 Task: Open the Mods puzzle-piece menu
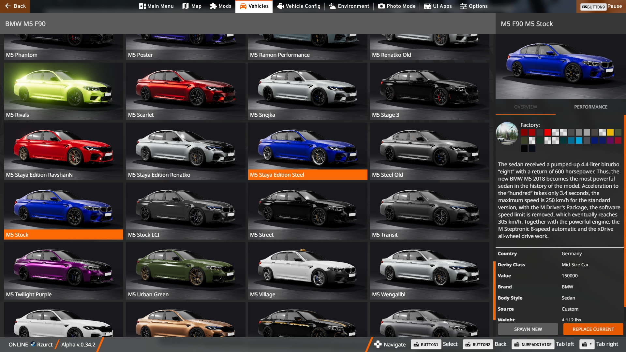click(220, 6)
